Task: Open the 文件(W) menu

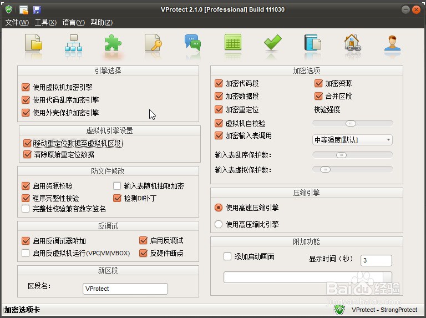Action: coord(17,22)
